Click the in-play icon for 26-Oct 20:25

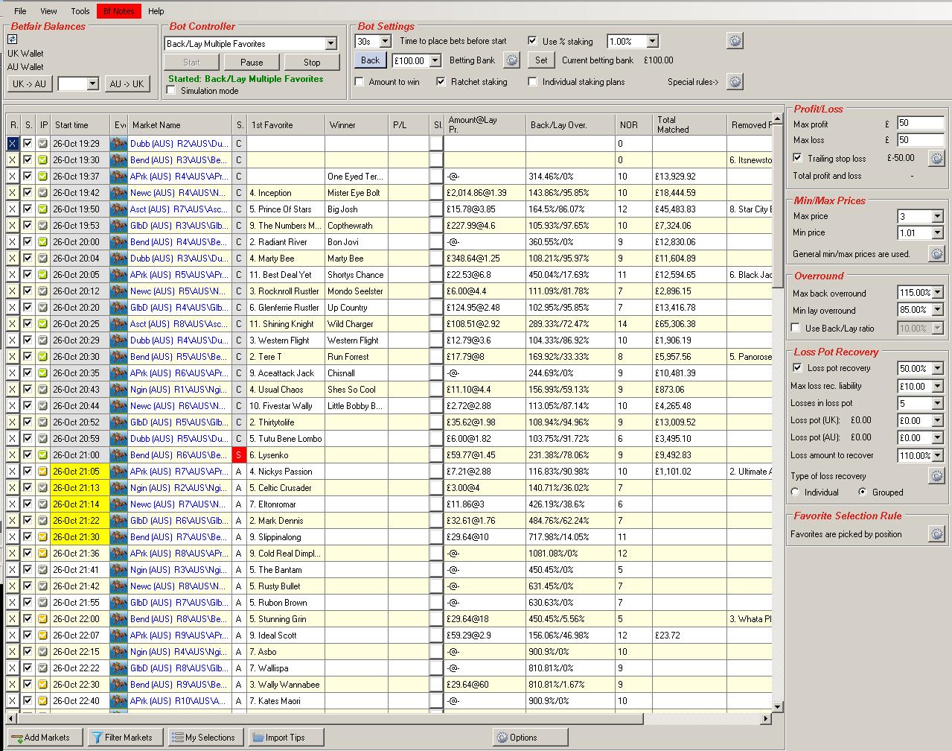point(43,324)
